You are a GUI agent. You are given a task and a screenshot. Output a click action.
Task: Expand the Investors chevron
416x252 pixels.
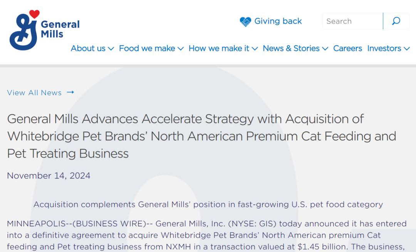(x=406, y=49)
